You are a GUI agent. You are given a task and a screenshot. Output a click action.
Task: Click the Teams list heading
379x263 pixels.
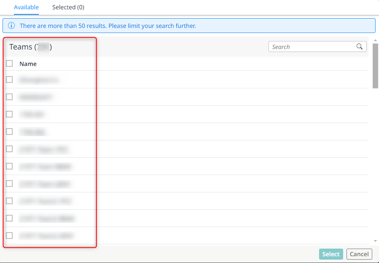tap(30, 47)
